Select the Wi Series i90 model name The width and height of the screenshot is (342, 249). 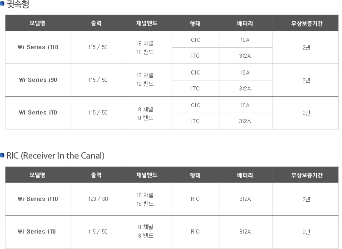click(38, 80)
